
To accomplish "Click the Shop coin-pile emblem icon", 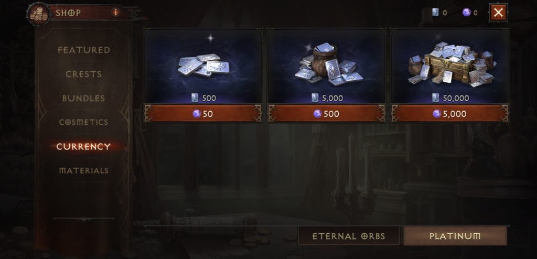I will (38, 14).
